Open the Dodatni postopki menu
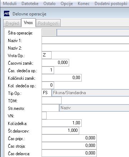 tap(111, 4)
